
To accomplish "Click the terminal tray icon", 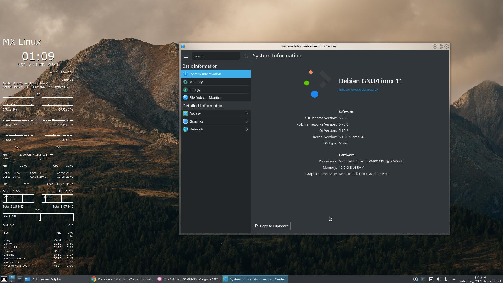I will [423, 279].
